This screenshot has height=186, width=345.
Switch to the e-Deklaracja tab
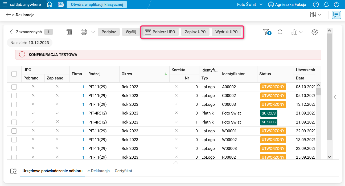[98, 171]
